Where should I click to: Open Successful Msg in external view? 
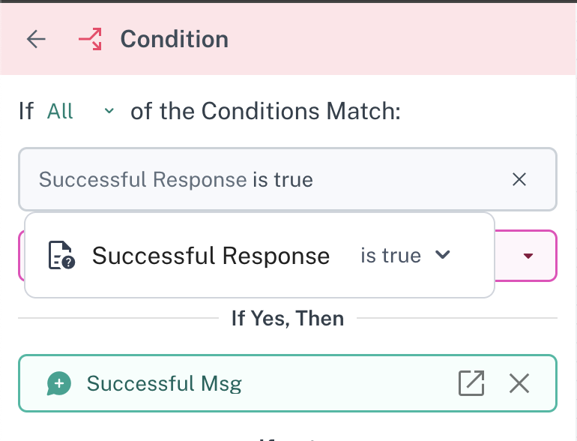[x=471, y=383]
